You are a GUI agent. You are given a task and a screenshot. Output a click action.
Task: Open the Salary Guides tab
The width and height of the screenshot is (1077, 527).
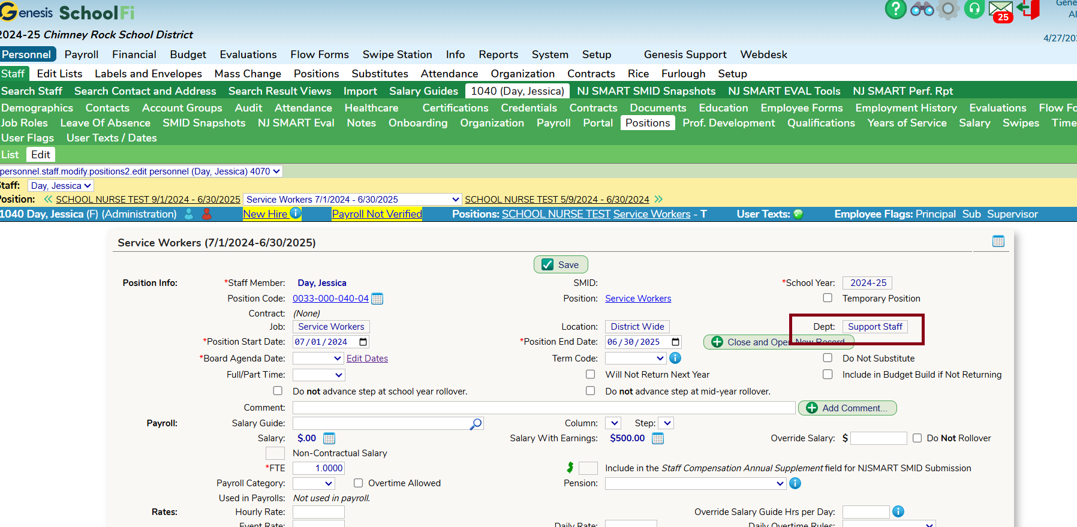[x=423, y=91]
